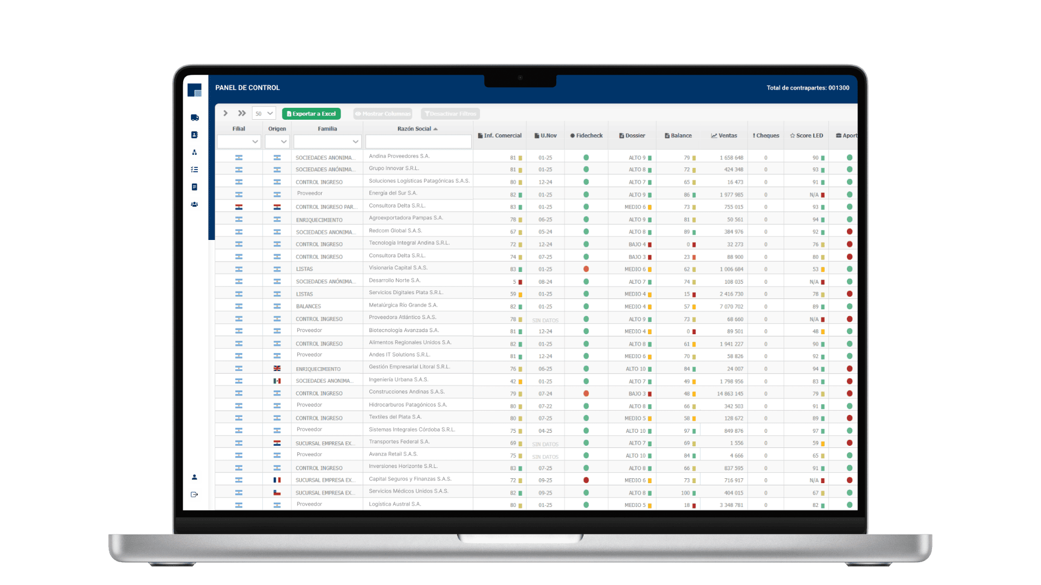Screen dimensions: 1041x585
Task: Click Exportar a Excel button
Action: tap(311, 114)
